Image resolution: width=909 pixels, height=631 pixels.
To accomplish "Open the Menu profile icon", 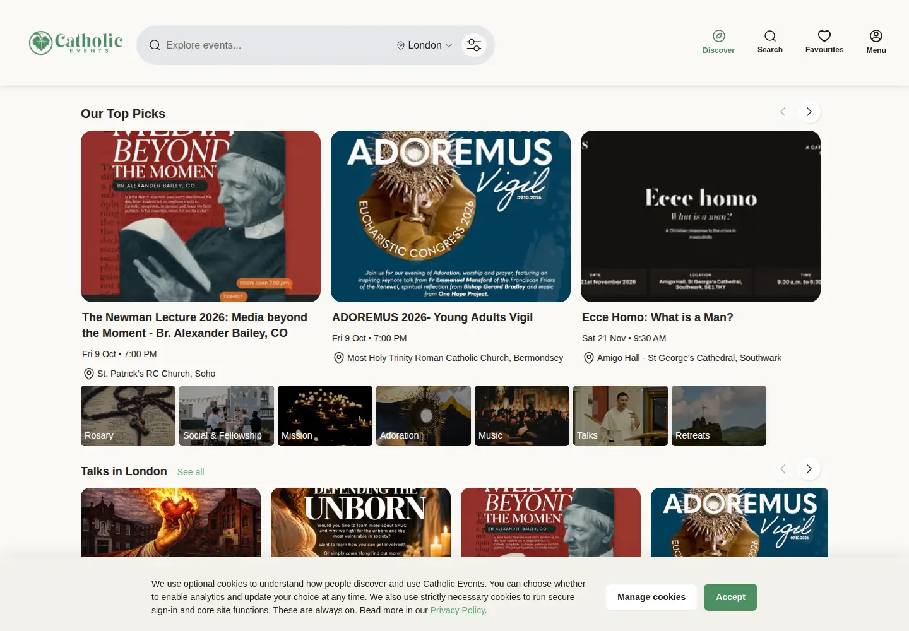I will pyautogui.click(x=876, y=36).
